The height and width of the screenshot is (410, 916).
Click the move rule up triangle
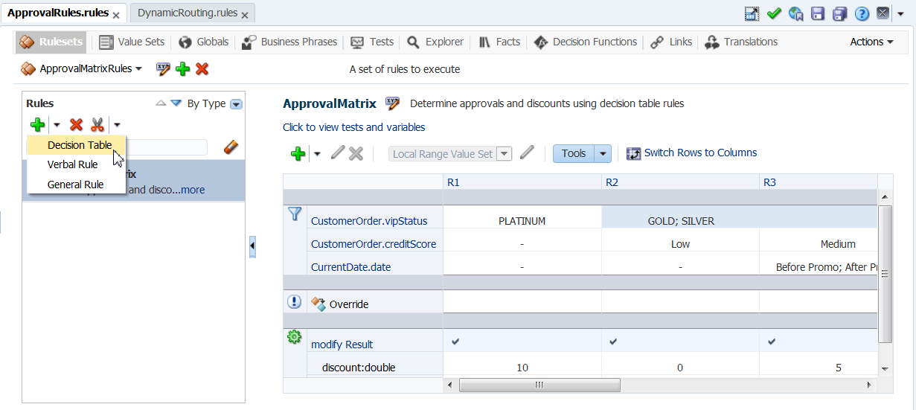(161, 103)
